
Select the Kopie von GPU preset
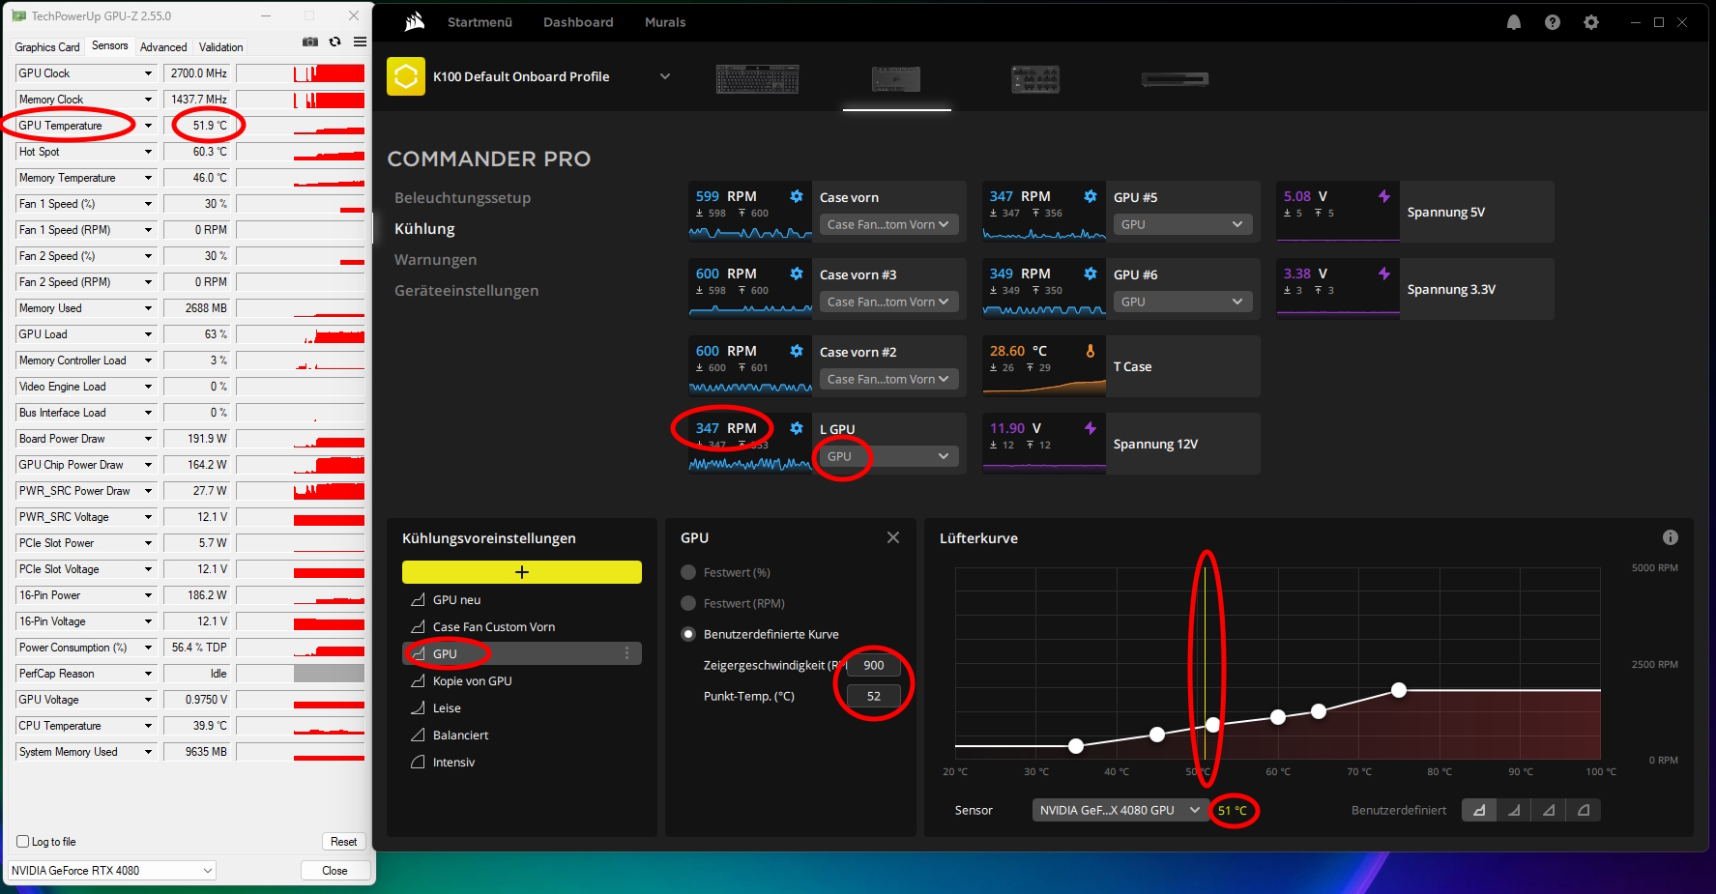point(522,681)
